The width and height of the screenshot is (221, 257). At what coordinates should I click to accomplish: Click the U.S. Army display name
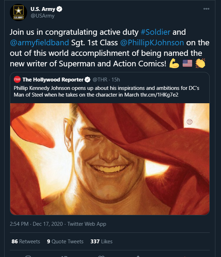(43, 9)
